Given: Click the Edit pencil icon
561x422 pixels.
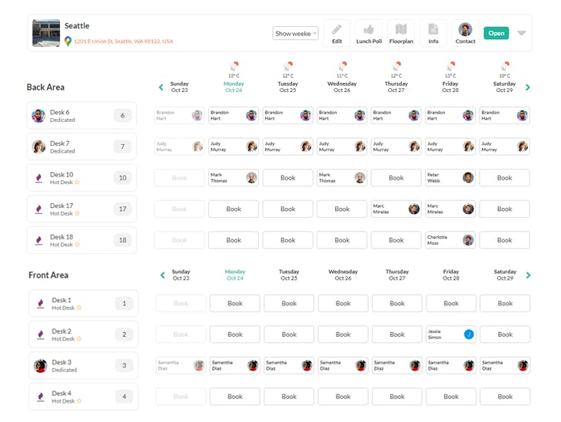Looking at the screenshot, I should click(337, 29).
